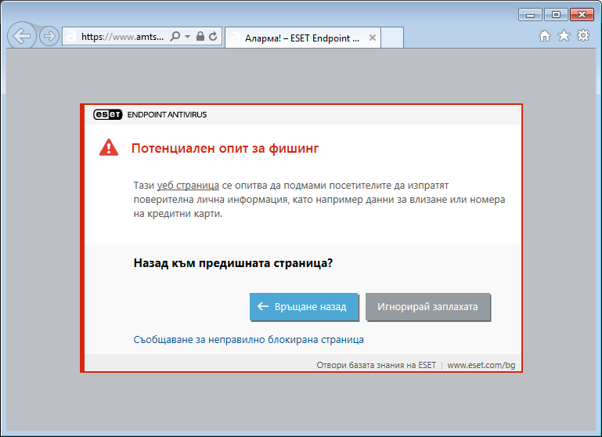
Task: Click the browser Forward arrow button
Action: coord(49,37)
